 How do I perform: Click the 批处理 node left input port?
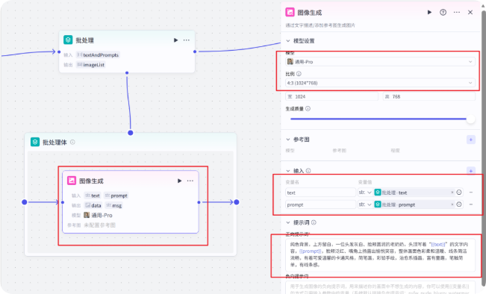coord(59,51)
